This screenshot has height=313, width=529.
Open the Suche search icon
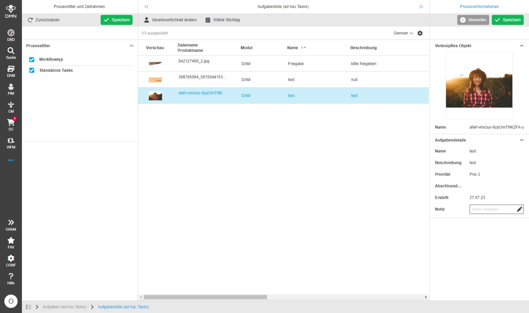click(11, 53)
